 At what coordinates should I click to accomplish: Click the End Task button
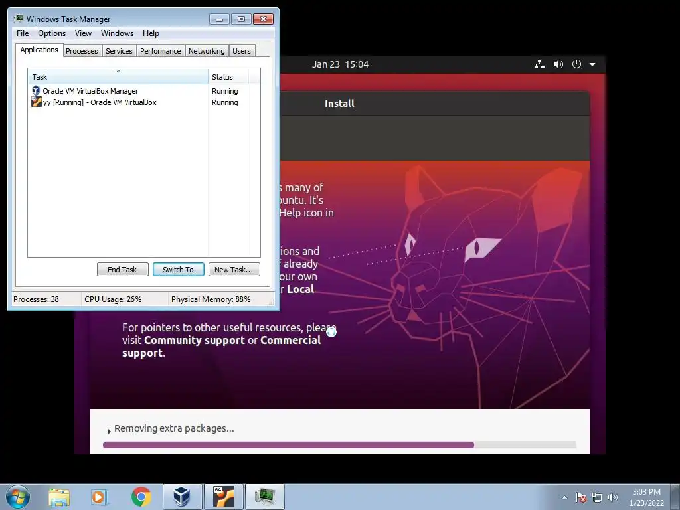click(122, 270)
